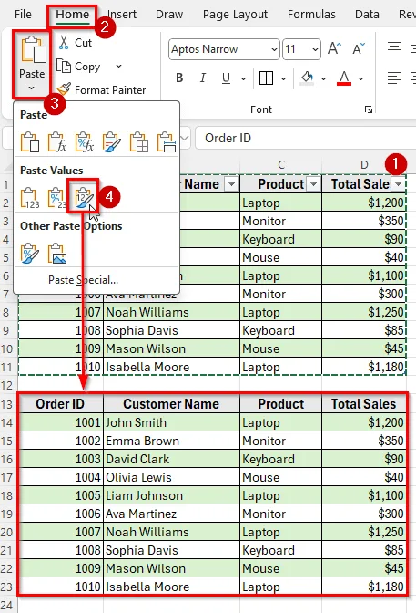Click top align icon in ribbon
416x613 pixels.
pos(394,47)
